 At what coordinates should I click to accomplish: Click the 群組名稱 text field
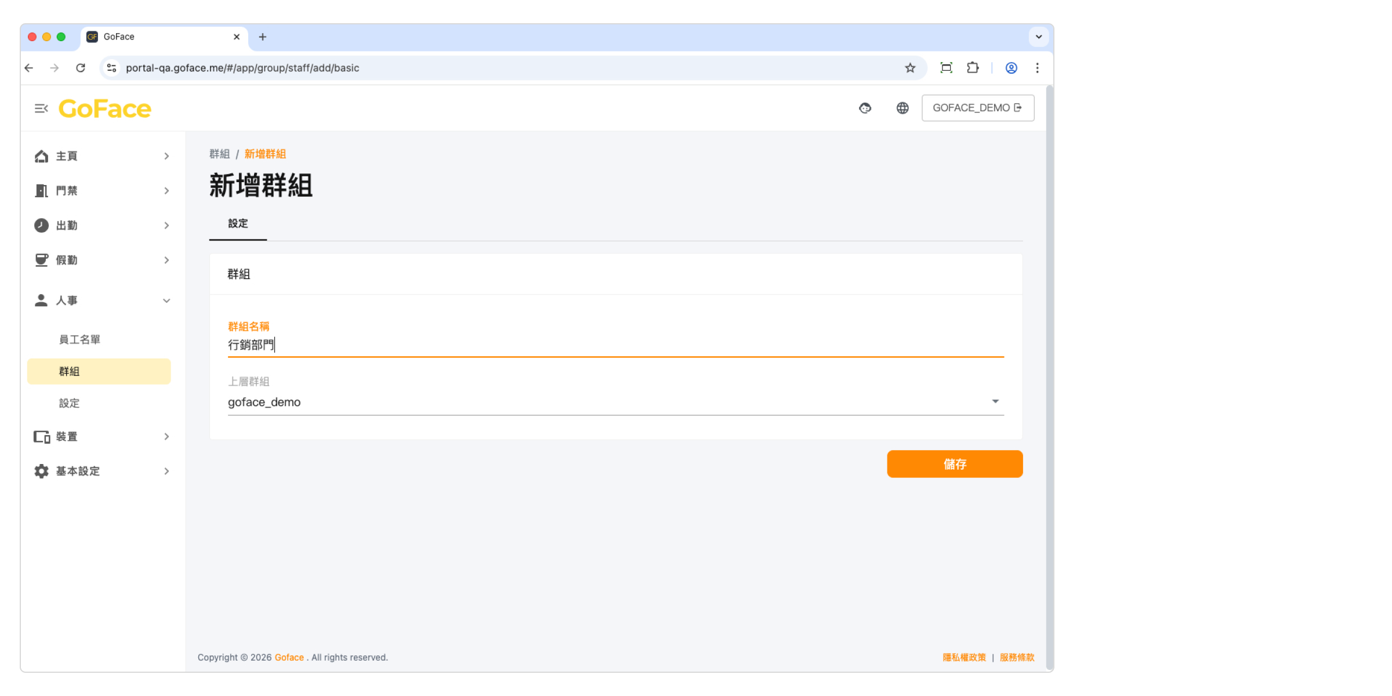pyautogui.click(x=615, y=345)
